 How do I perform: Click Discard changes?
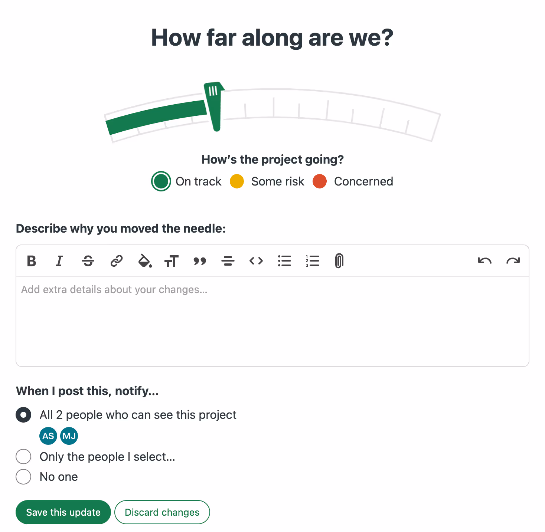162,512
